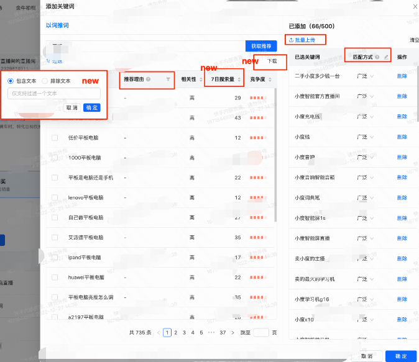Click the dialog's bottom 取消 button
419x362 pixels.
point(367,356)
